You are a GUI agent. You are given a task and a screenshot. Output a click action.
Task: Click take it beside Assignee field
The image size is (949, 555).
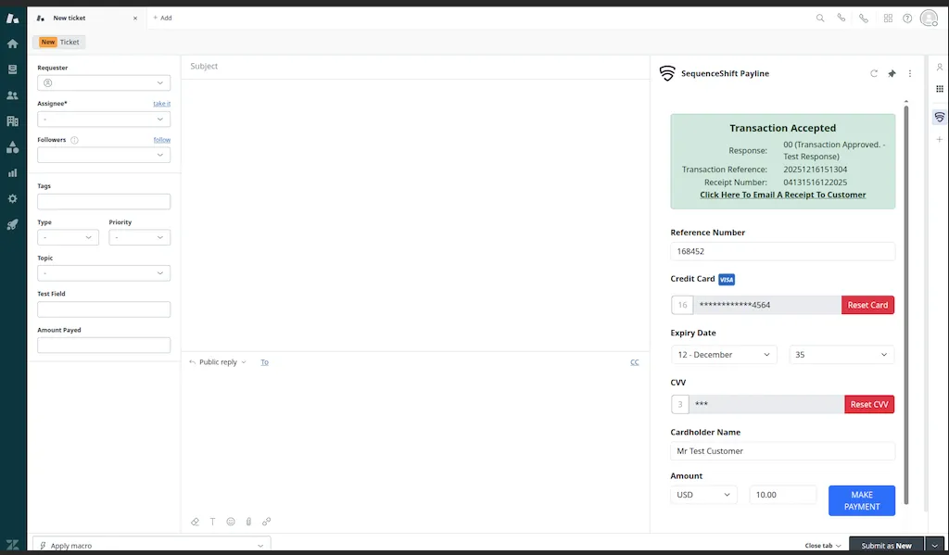tap(162, 103)
